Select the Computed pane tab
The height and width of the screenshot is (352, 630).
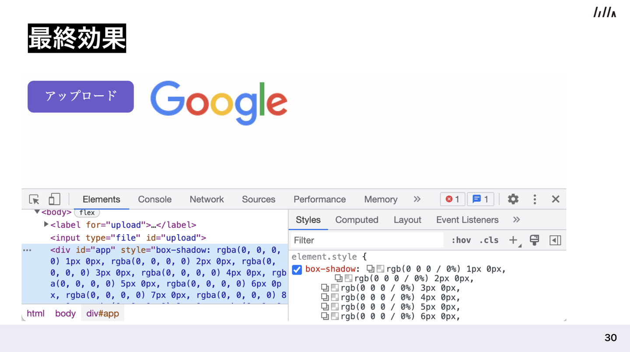pyautogui.click(x=357, y=220)
